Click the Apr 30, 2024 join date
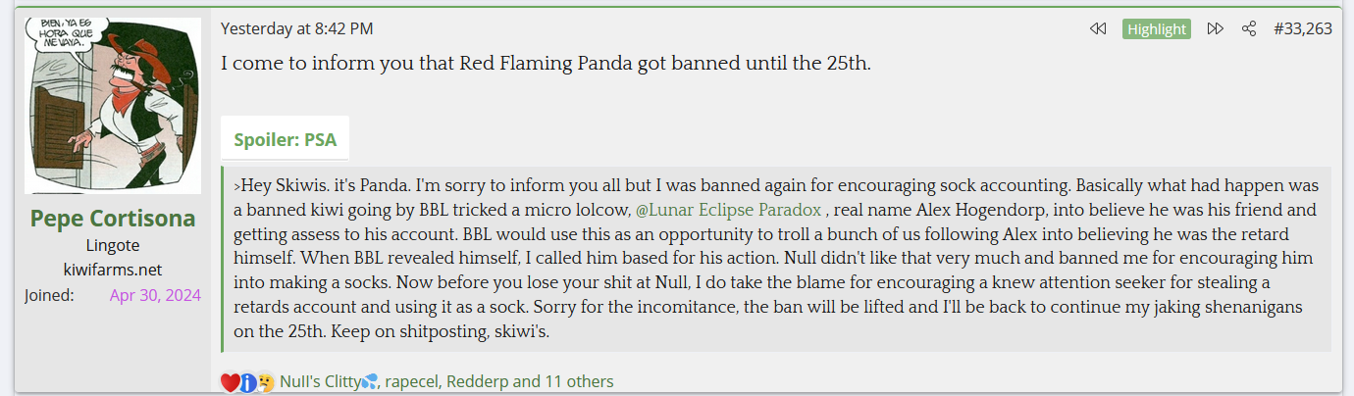This screenshot has width=1354, height=396. pyautogui.click(x=155, y=294)
